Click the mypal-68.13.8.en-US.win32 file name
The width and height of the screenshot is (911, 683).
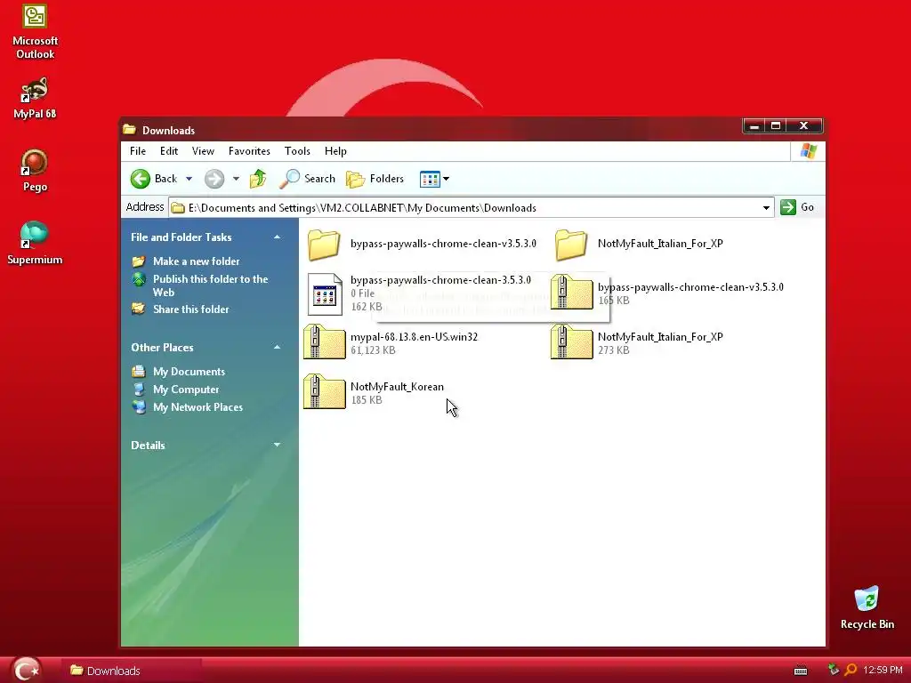click(414, 337)
